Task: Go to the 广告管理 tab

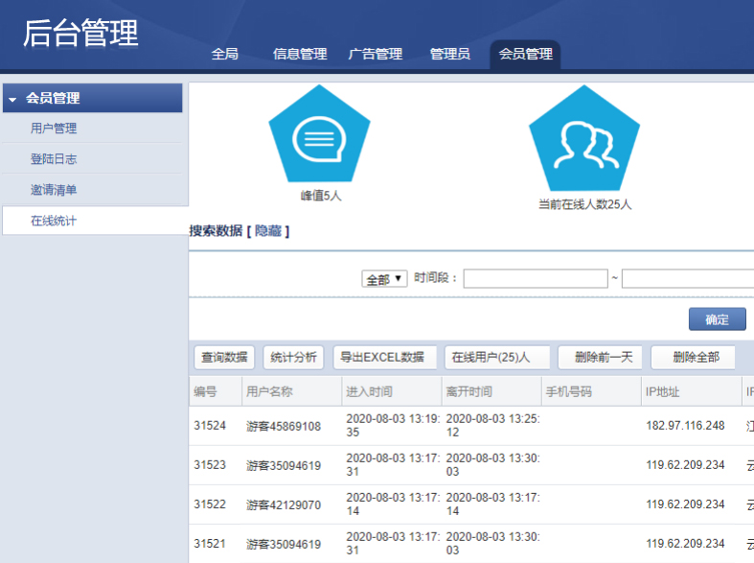Action: click(376, 54)
